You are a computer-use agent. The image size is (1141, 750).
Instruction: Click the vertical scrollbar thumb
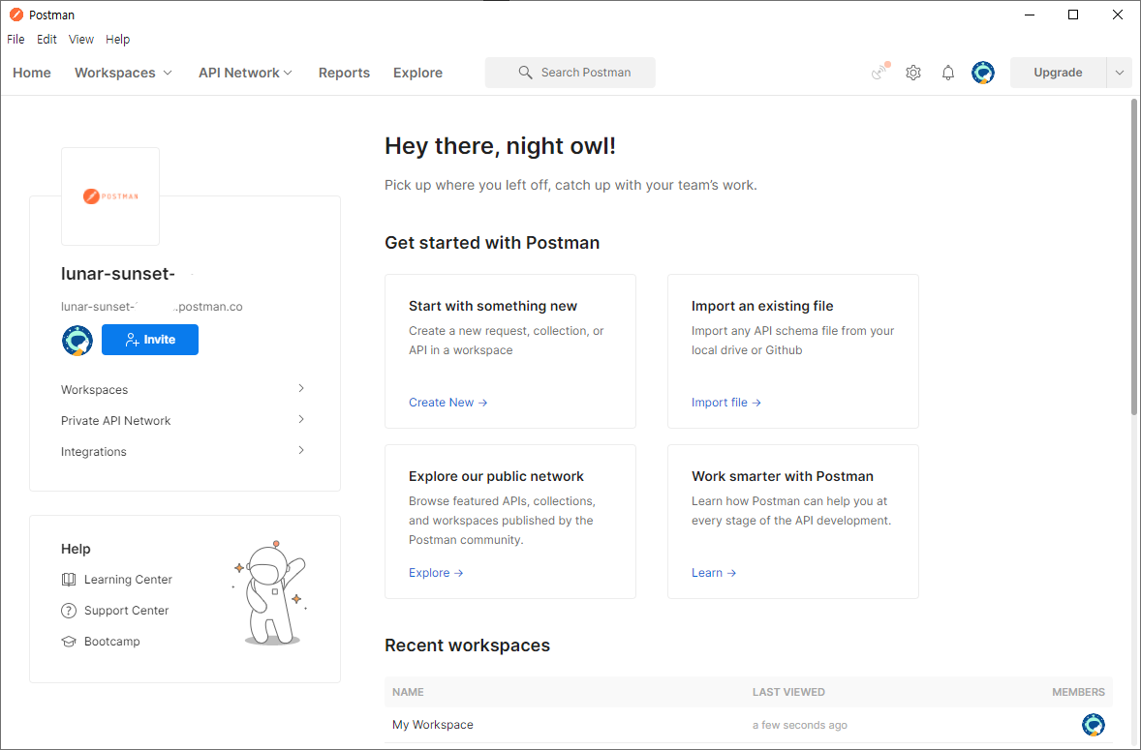pos(1133,256)
